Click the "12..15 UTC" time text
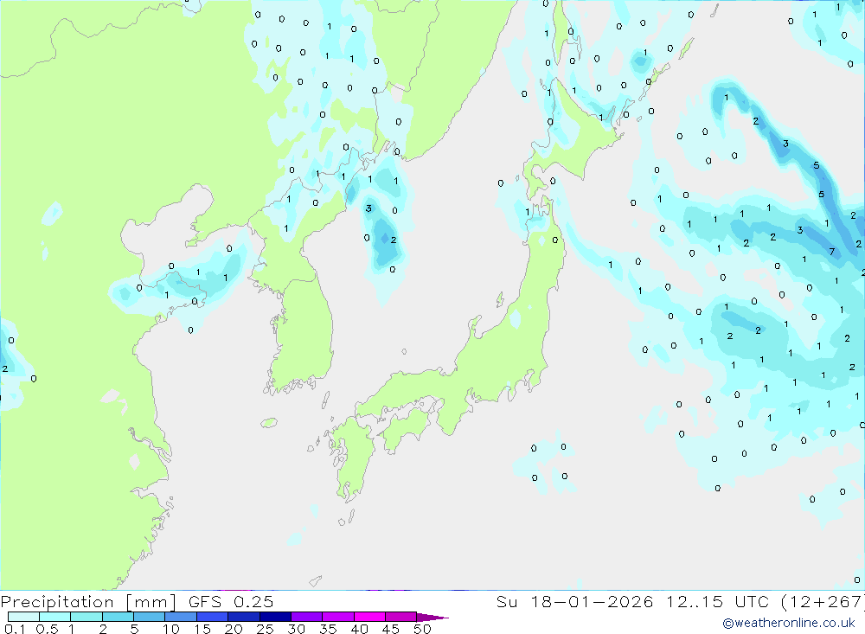 click(x=717, y=602)
